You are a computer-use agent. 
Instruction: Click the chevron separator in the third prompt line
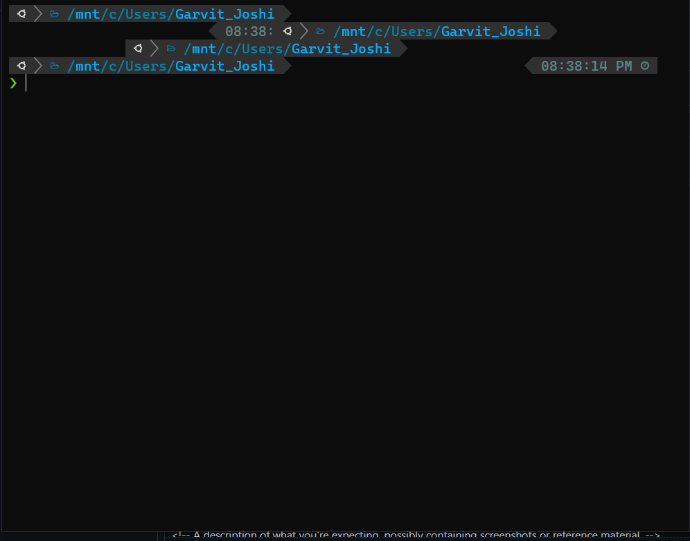154,48
